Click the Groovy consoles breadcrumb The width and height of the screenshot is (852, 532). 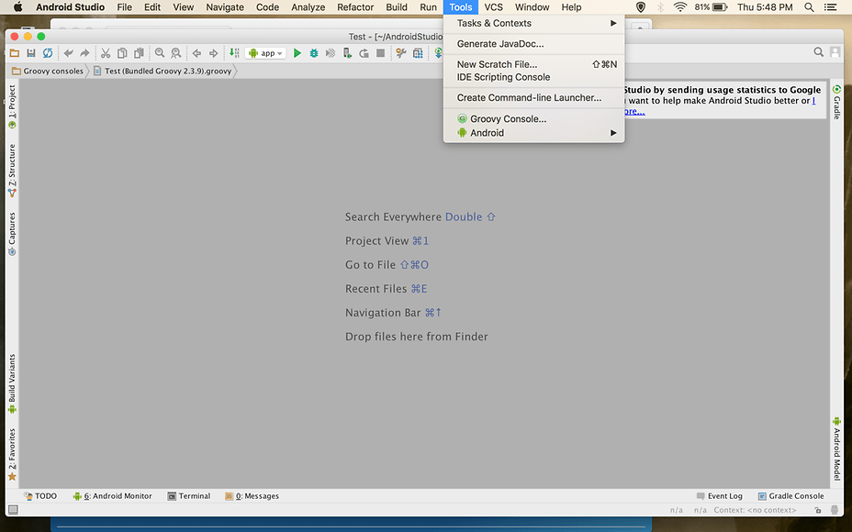pos(48,72)
